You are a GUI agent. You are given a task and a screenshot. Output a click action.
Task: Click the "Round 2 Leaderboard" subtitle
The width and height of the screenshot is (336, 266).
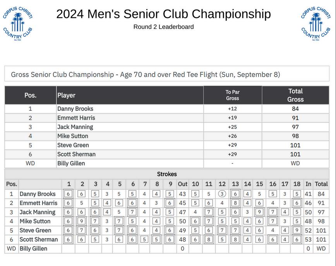point(163,27)
